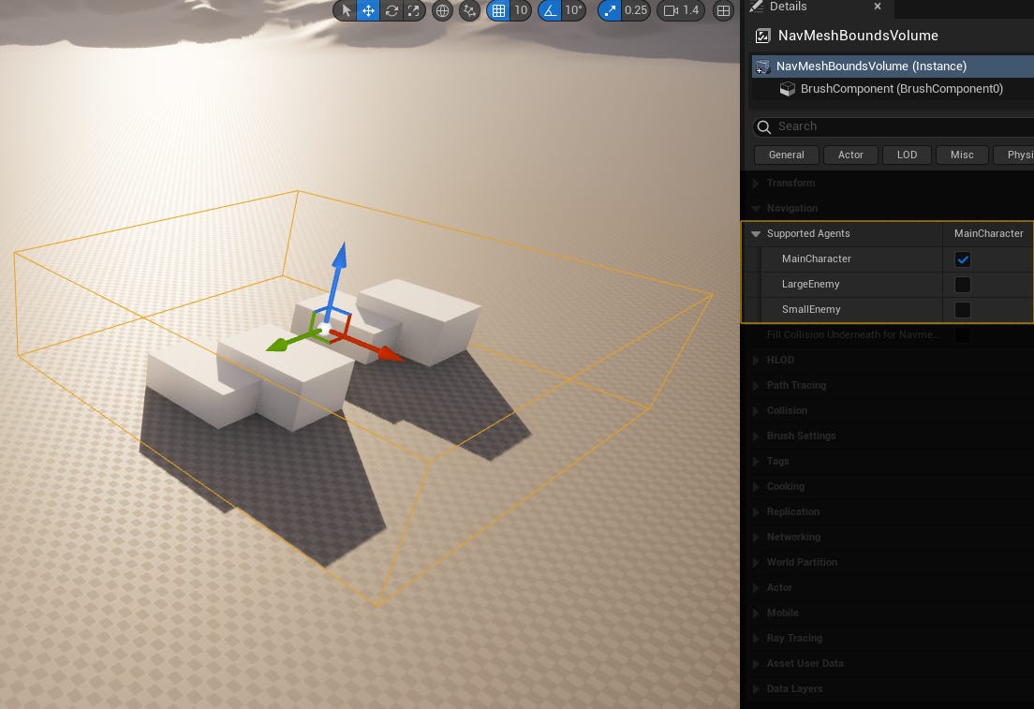Switch to the Rotate tool
The image size is (1034, 709).
pos(391,10)
